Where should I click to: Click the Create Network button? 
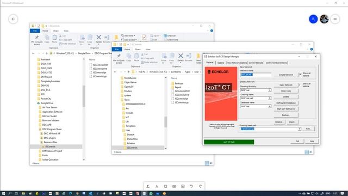click(286, 75)
